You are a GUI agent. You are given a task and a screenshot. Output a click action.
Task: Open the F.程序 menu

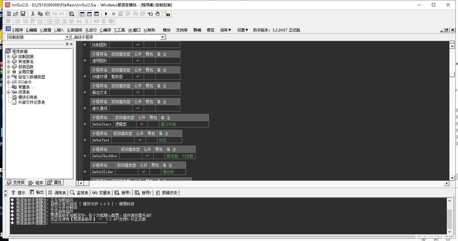[17, 30]
